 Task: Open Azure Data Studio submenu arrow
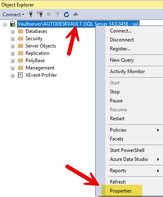pyautogui.click(x=158, y=160)
